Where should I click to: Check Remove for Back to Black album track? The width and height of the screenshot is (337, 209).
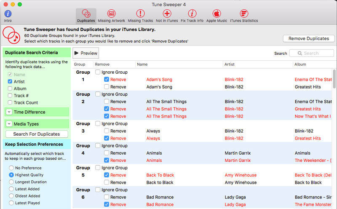click(107, 182)
